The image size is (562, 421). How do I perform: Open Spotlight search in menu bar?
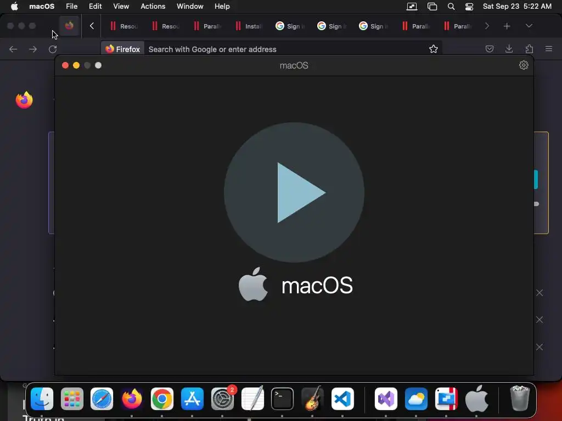(451, 7)
